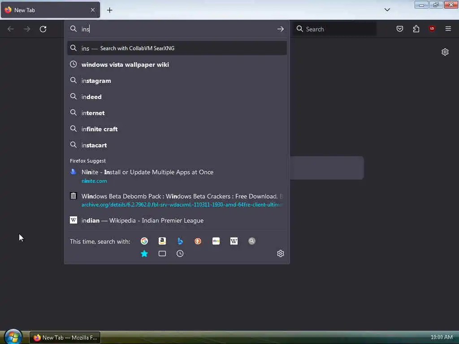
Task: Go back one page
Action: coord(11,29)
